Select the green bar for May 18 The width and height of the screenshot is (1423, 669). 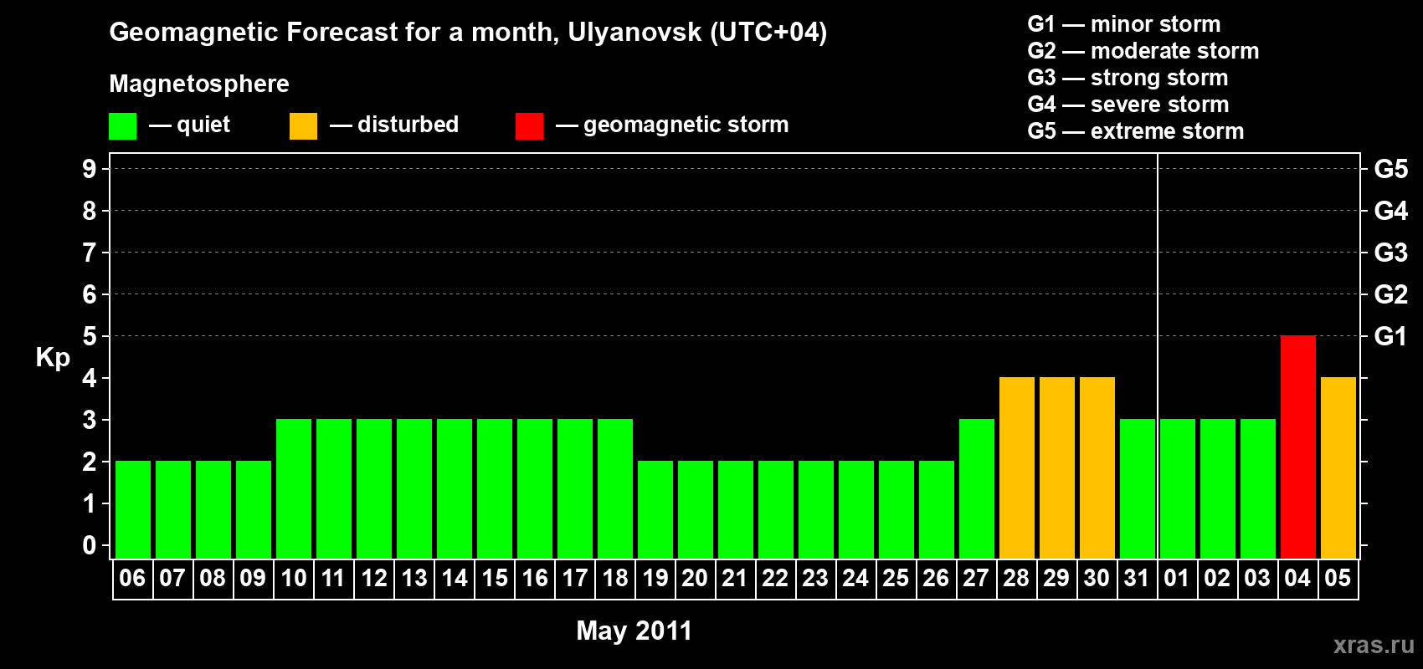pyautogui.click(x=615, y=488)
